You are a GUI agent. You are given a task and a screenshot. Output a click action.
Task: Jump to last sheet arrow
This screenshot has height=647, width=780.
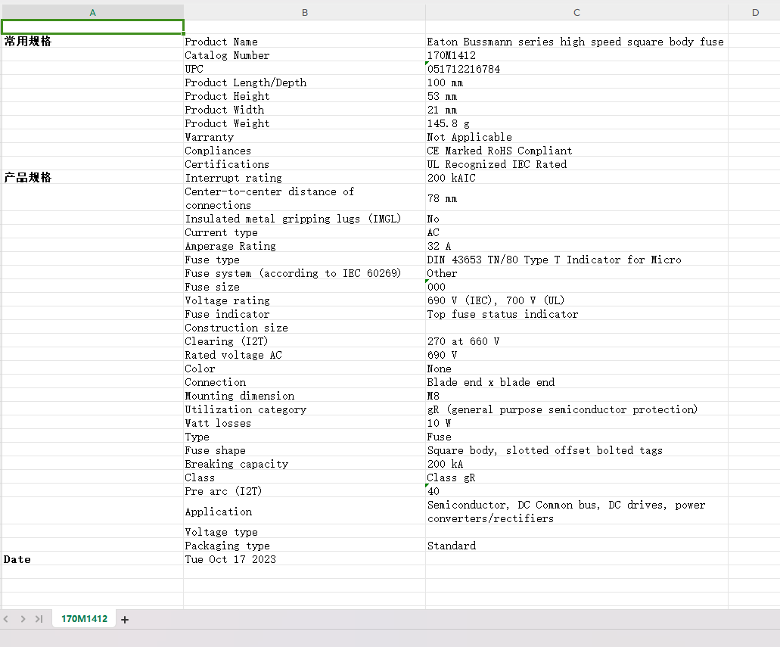39,619
